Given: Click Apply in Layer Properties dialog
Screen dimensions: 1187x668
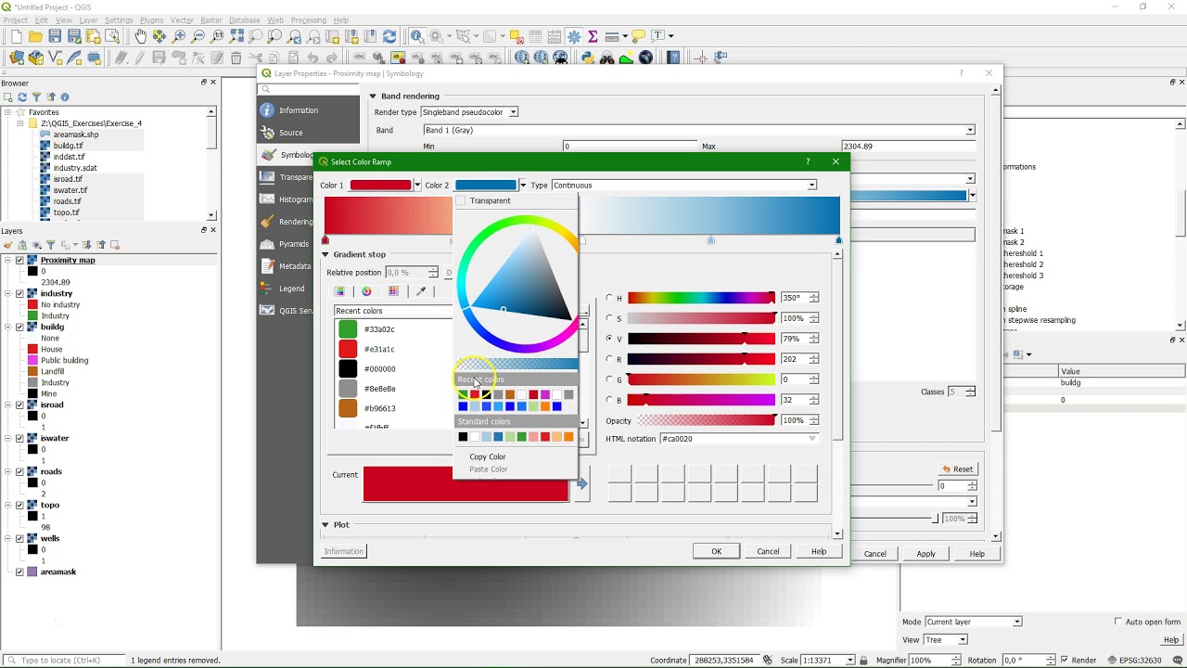Looking at the screenshot, I should click(x=925, y=554).
